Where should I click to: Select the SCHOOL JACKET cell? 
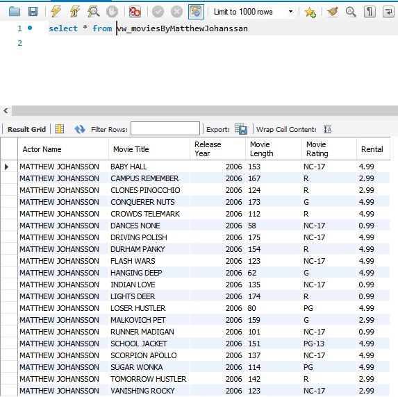tap(149, 344)
